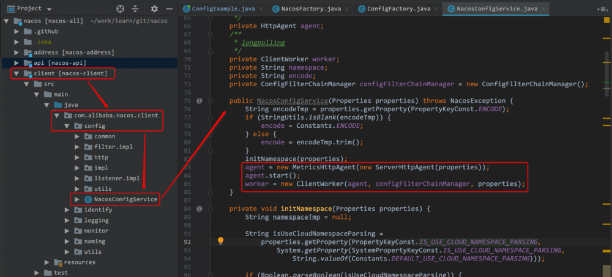Collapse all in the Project panel

(x=135, y=9)
